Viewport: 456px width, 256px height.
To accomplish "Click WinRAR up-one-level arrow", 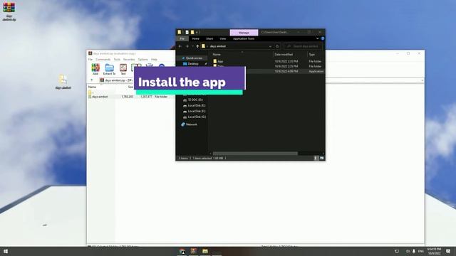I will point(92,80).
